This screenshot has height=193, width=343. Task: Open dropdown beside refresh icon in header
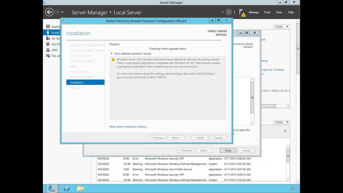223,12
